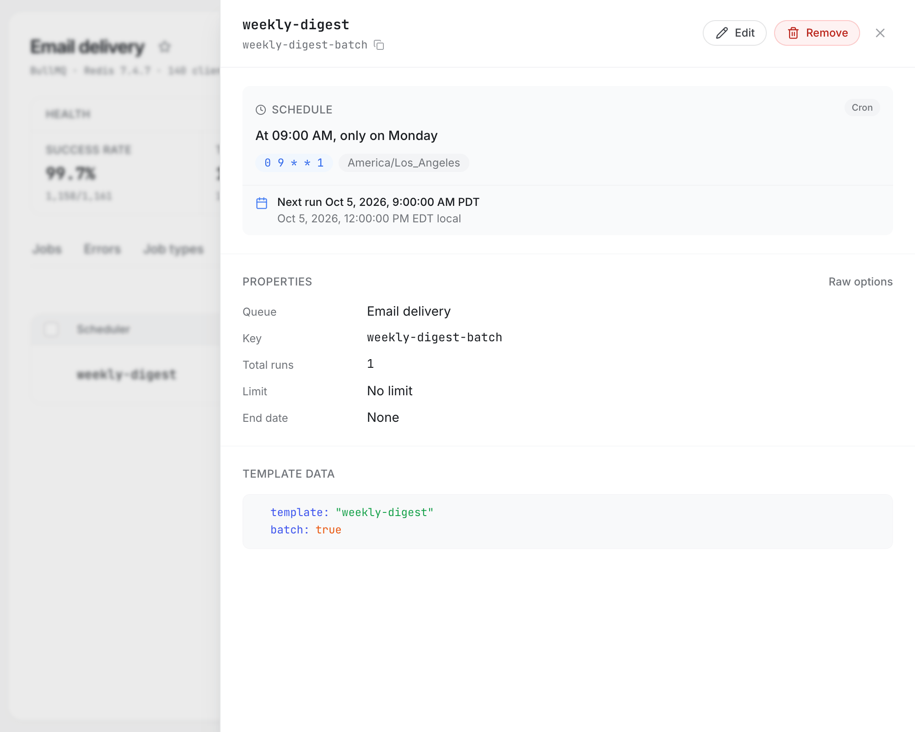Click the End date value None
This screenshot has width=915, height=732.
[383, 417]
